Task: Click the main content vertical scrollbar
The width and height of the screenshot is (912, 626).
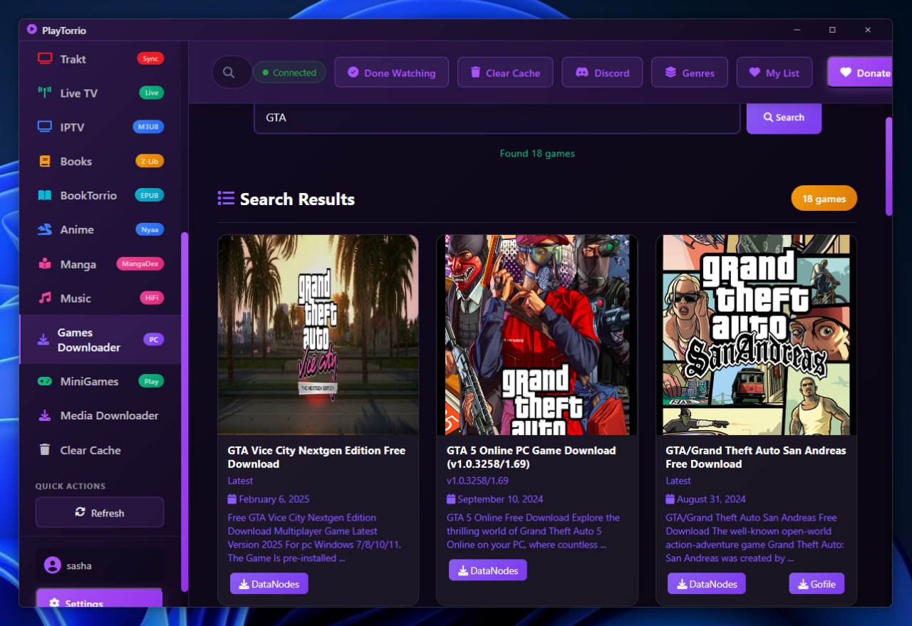Action: click(888, 167)
